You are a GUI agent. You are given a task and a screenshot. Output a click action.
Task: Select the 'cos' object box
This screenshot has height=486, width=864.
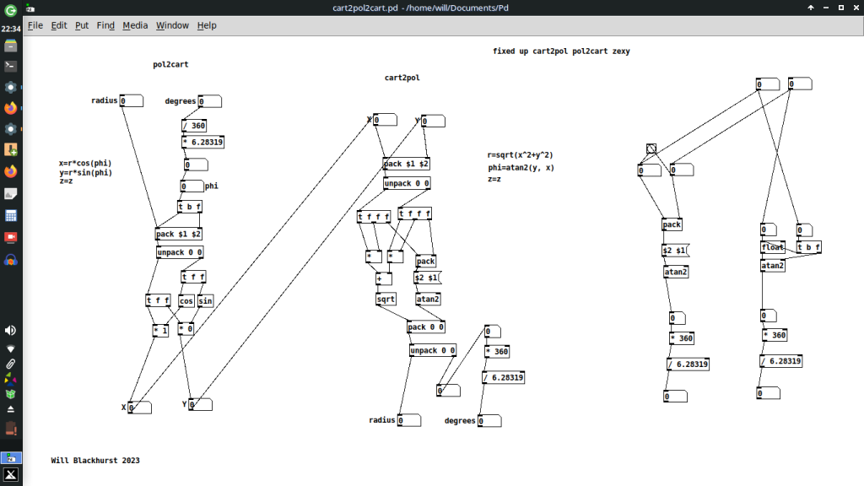(x=186, y=301)
